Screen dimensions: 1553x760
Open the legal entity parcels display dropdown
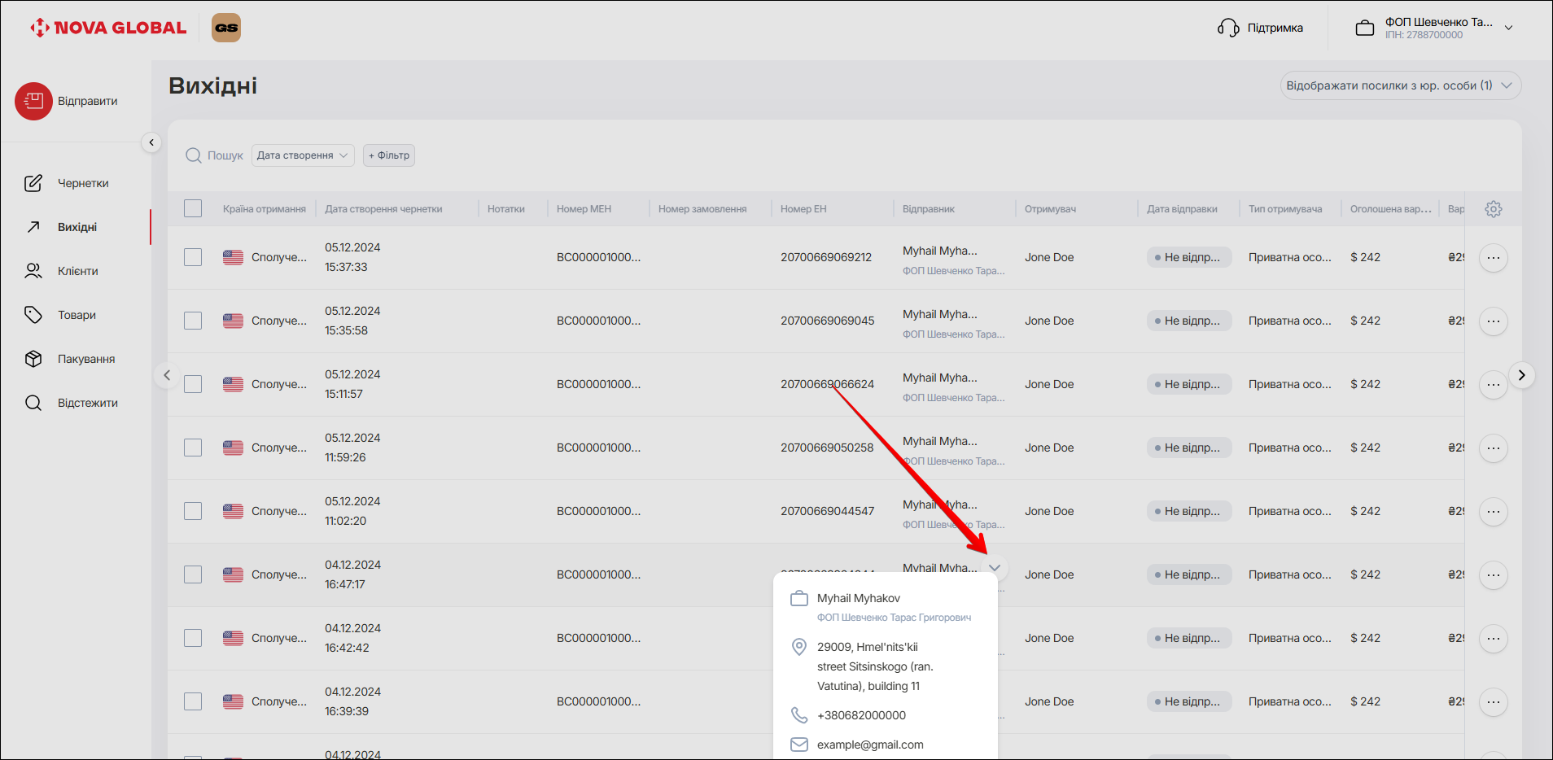coord(1400,85)
